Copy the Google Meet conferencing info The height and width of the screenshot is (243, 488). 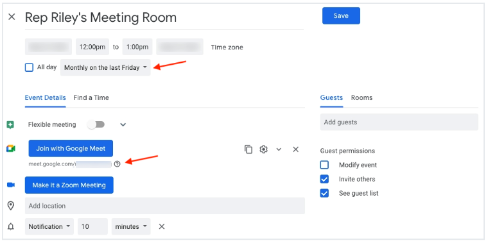click(248, 149)
